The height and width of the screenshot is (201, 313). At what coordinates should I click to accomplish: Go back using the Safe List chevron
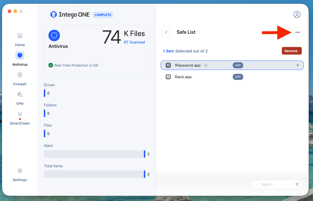click(x=166, y=32)
